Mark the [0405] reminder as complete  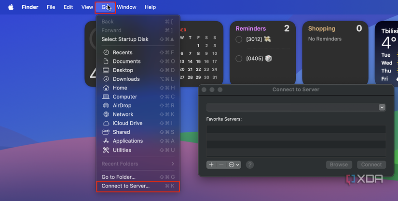(239, 59)
